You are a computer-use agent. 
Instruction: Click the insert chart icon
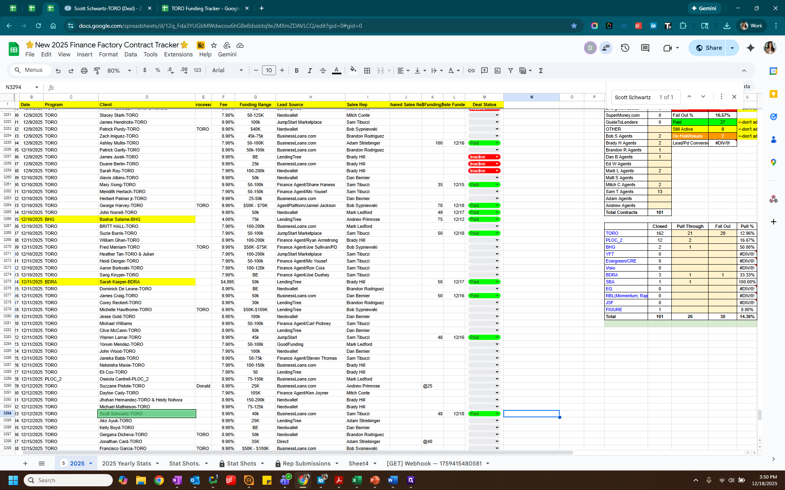(x=497, y=71)
